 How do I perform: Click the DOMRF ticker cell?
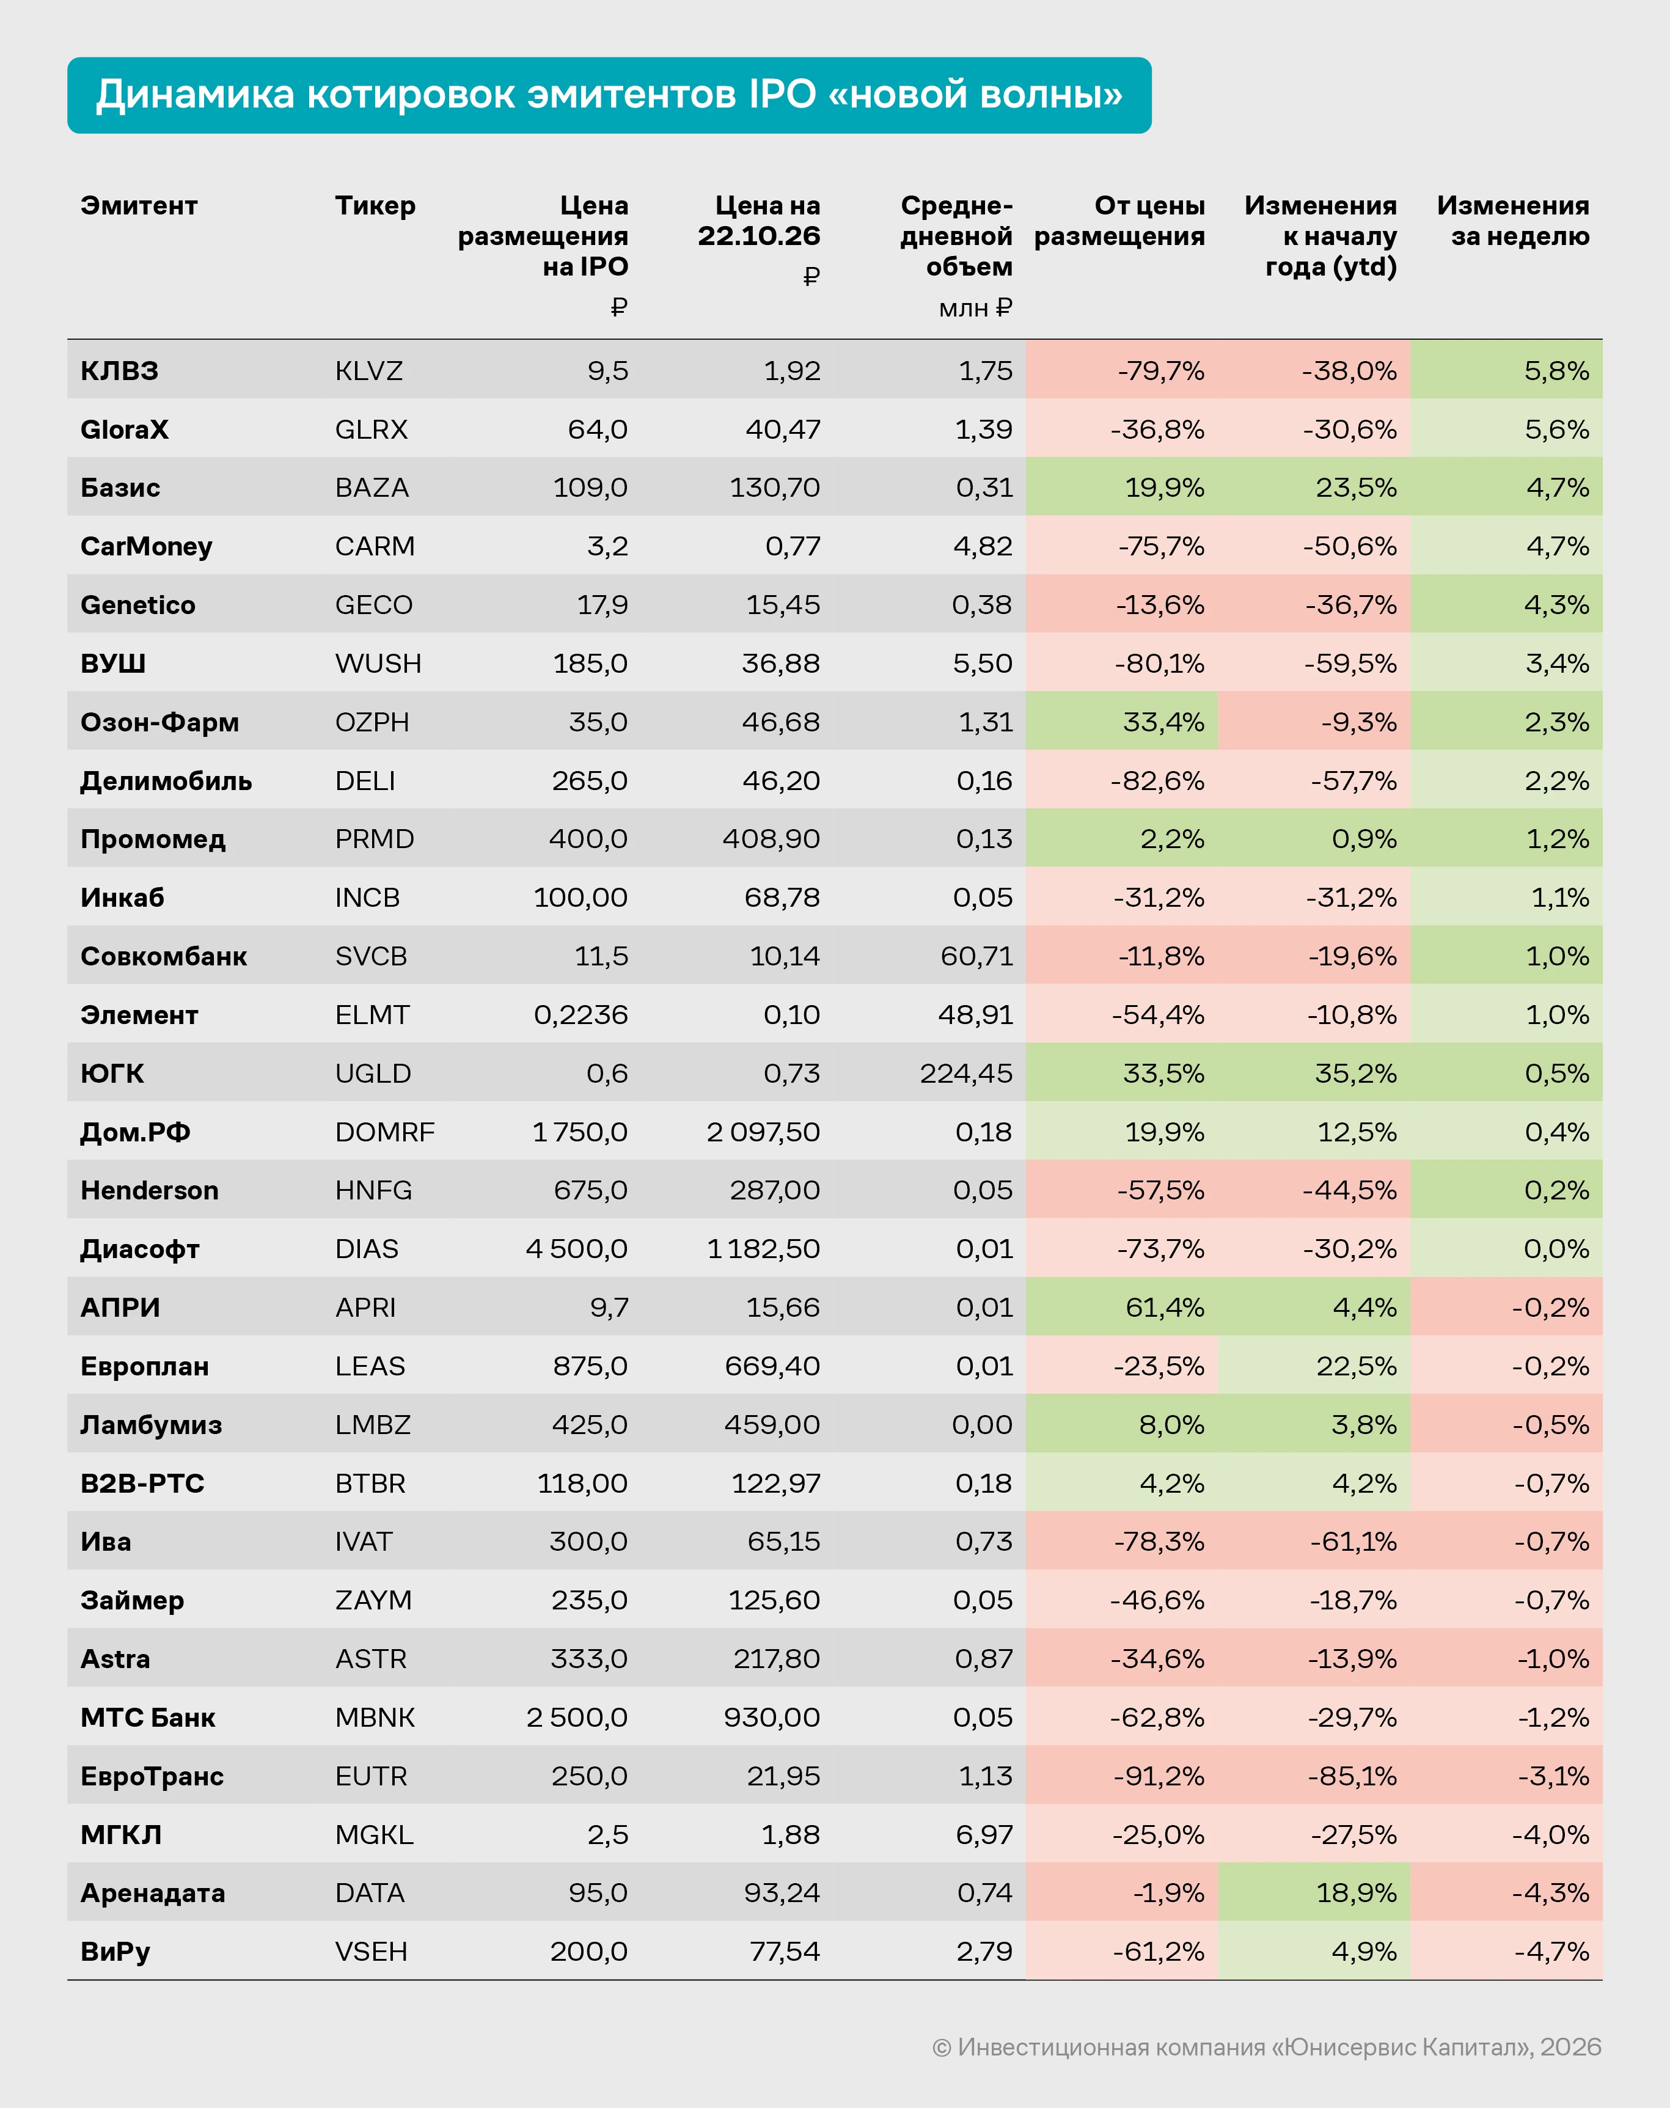click(x=384, y=1132)
